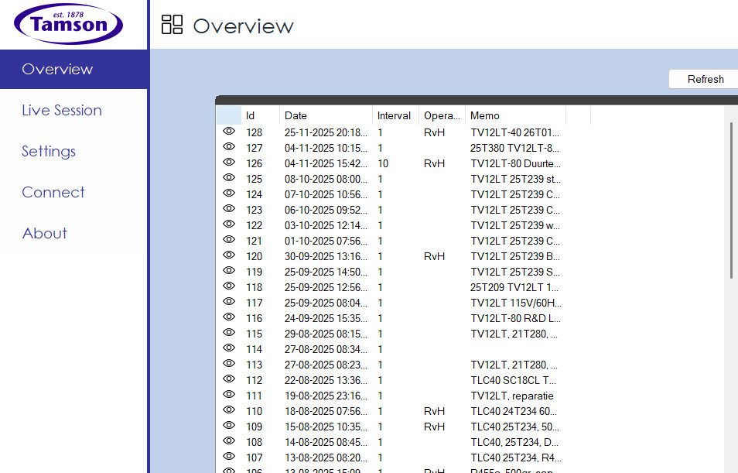
Task: Click the Interval column header
Action: click(x=395, y=116)
